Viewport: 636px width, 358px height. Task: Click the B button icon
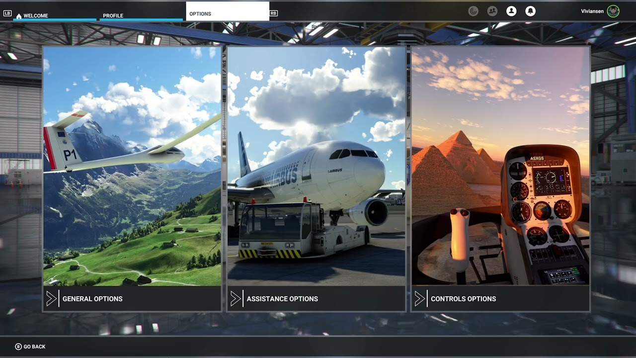coord(18,347)
